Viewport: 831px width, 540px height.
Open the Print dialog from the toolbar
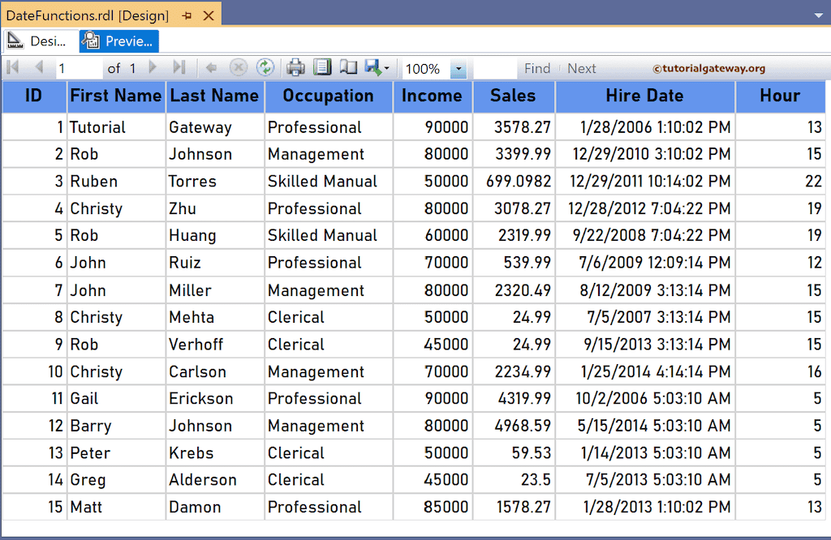[x=295, y=67]
